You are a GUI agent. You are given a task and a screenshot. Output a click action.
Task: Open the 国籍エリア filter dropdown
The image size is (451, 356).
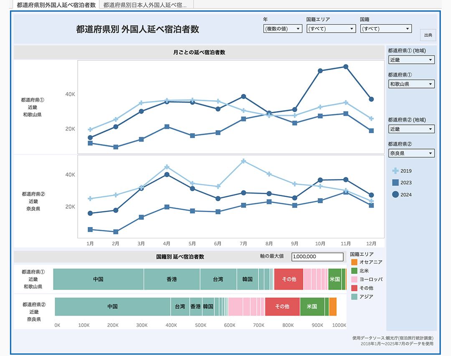coord(331,29)
